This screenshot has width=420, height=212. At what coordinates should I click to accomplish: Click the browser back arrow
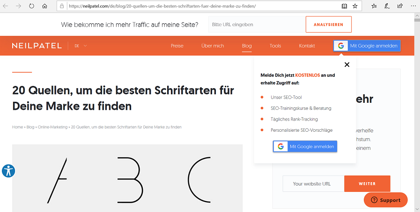(x=5, y=6)
